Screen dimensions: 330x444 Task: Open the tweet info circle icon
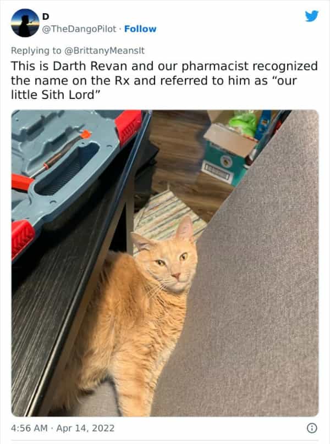click(312, 428)
